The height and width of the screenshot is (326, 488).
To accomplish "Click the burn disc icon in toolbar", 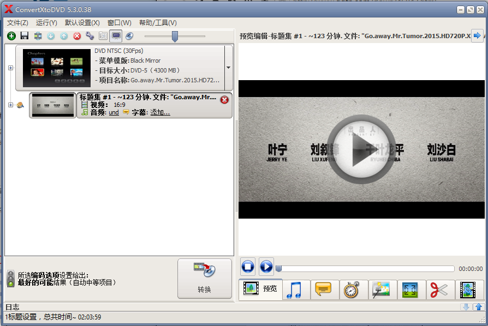I will coord(129,36).
